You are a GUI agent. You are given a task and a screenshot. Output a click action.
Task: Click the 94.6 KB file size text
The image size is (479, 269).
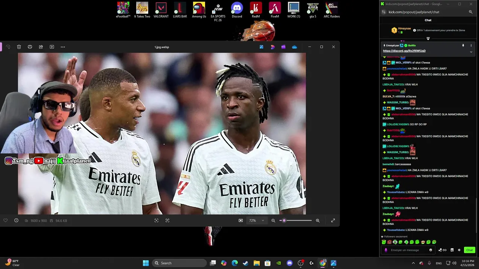coord(61,221)
